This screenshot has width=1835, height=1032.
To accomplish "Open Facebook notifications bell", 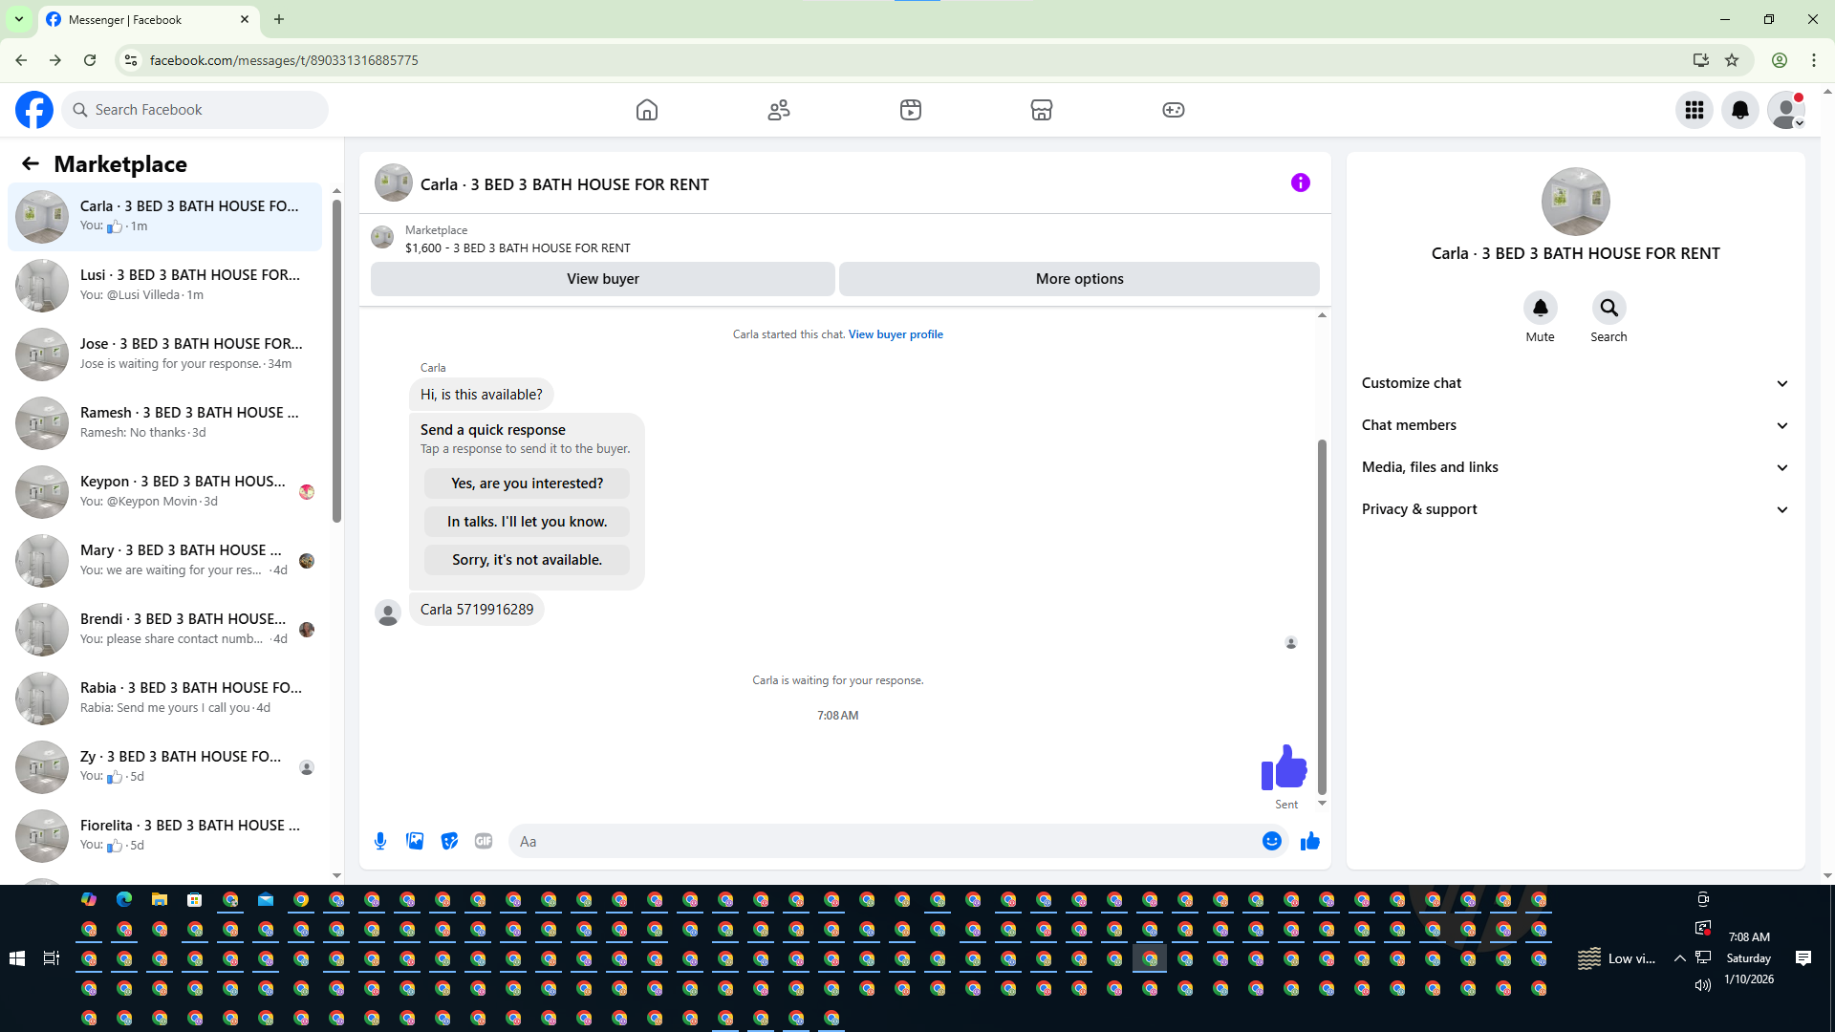I will tap(1739, 110).
